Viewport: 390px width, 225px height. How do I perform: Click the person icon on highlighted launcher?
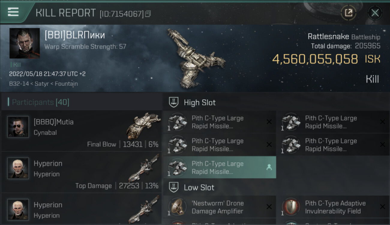(269, 167)
